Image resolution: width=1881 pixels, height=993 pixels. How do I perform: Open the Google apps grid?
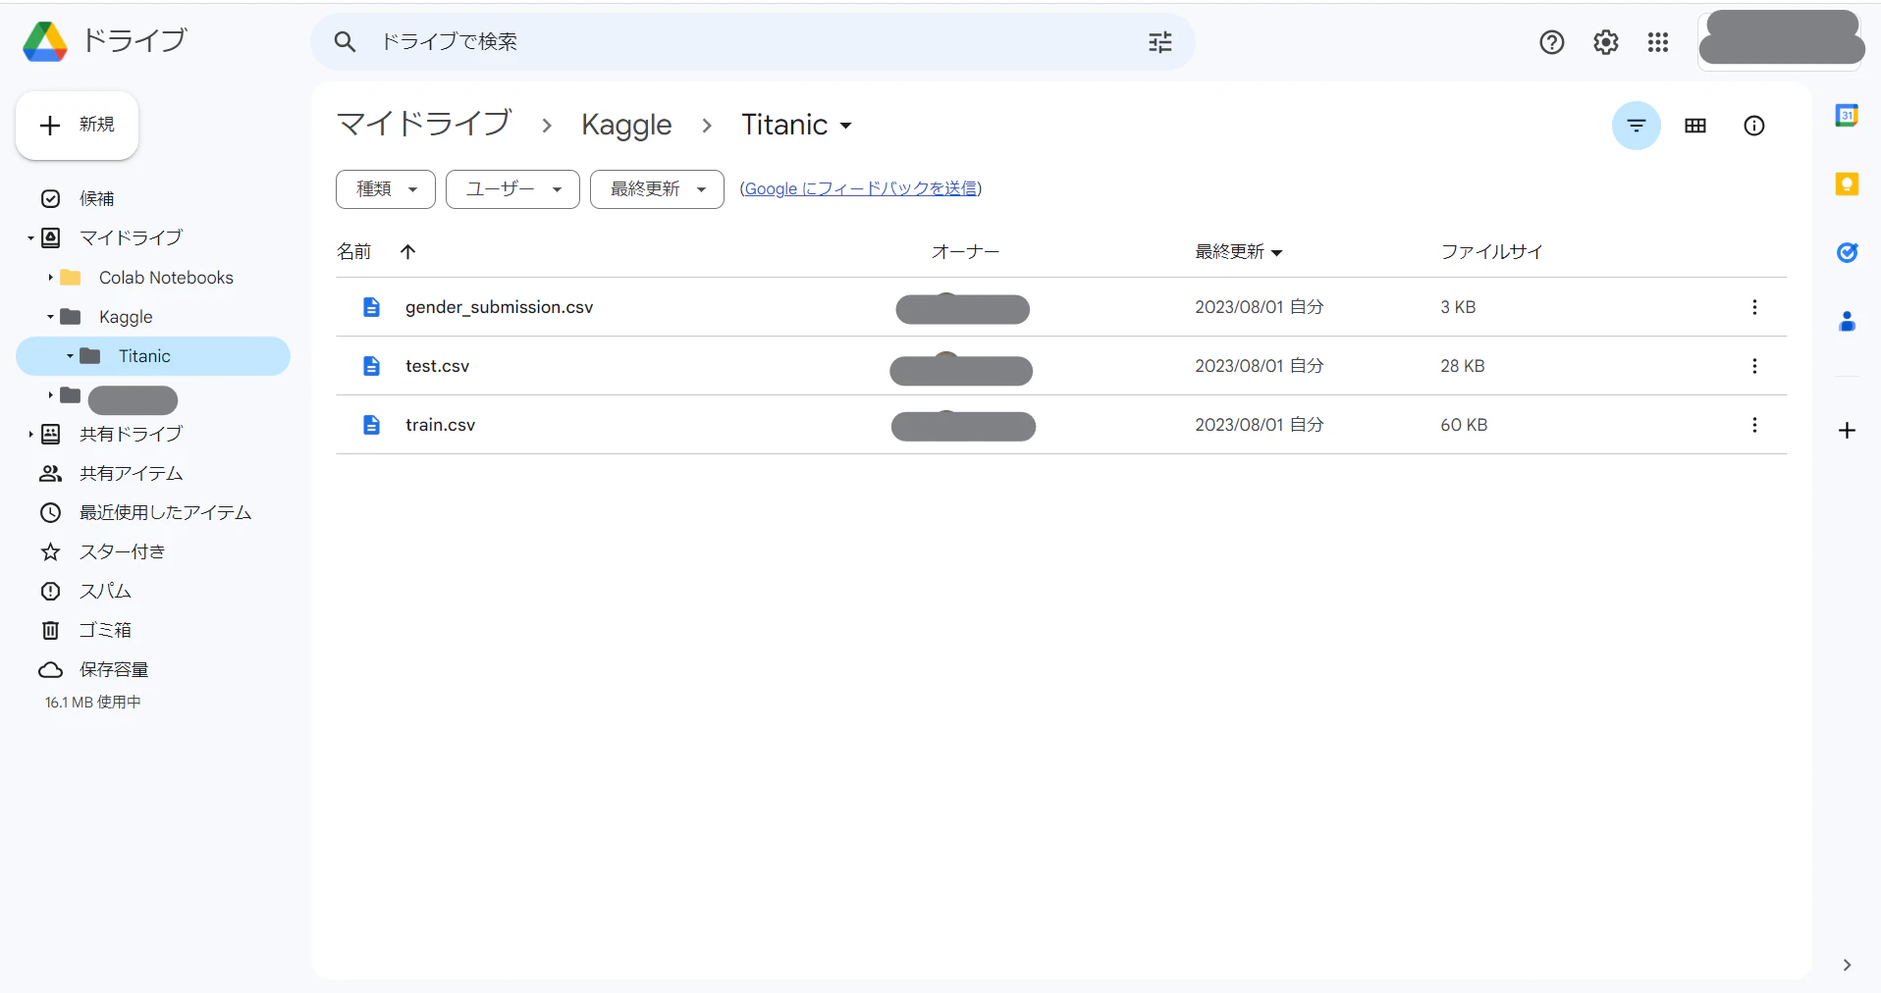pos(1658,42)
